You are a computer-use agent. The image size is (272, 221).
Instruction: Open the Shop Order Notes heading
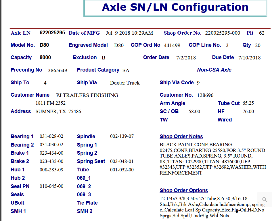[181, 136]
